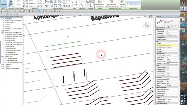Toggle placement on Рабочая плоскость

[133, 5]
